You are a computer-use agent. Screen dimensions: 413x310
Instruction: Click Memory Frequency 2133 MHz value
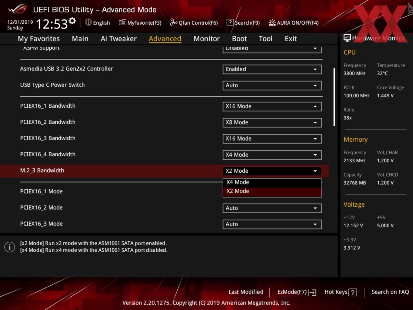[354, 160]
